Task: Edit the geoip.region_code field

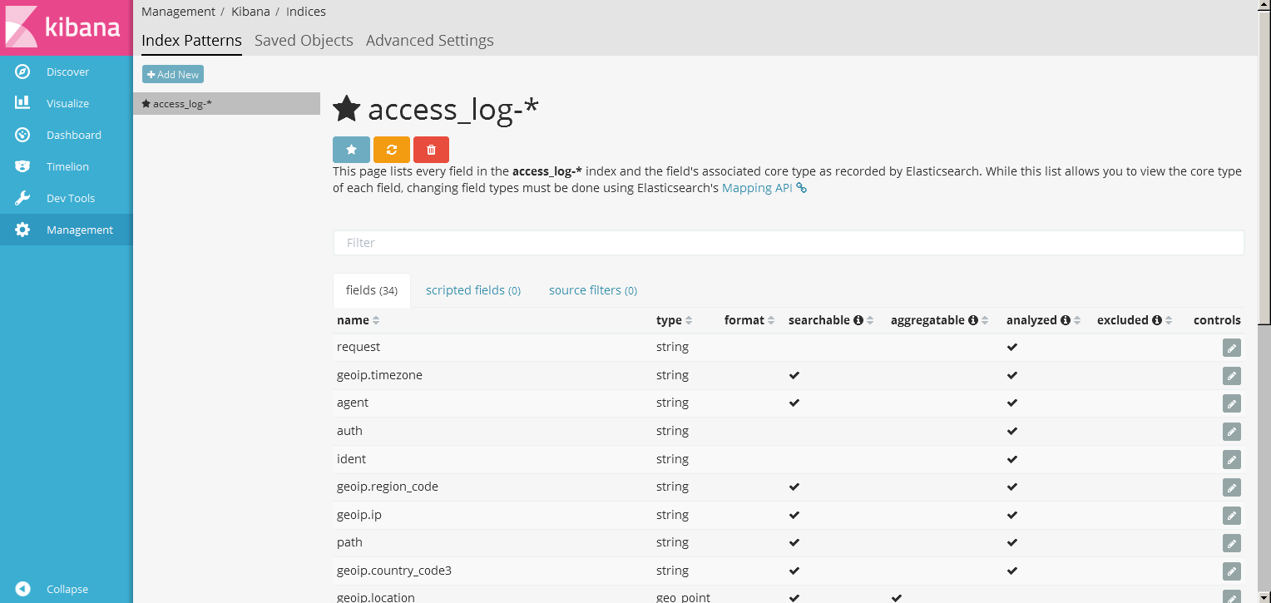Action: [1232, 487]
